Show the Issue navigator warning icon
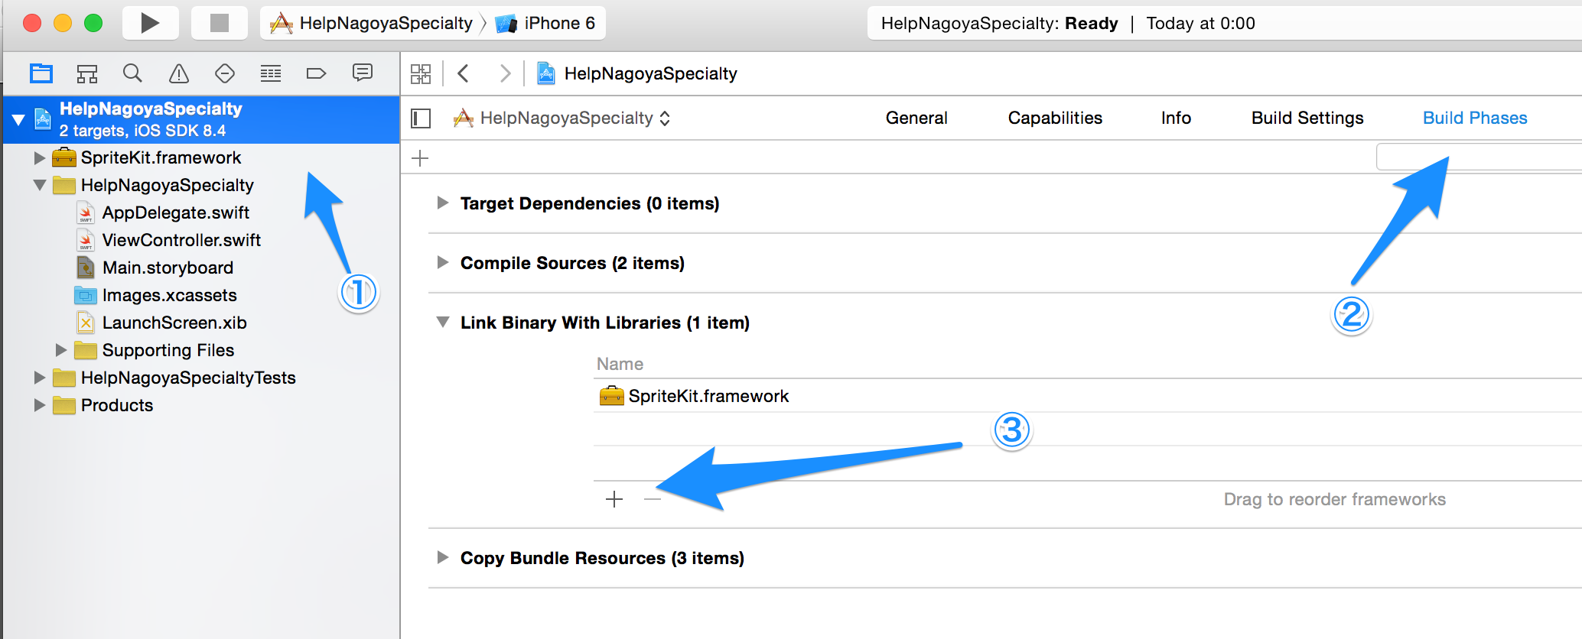The width and height of the screenshot is (1582, 639). (178, 73)
